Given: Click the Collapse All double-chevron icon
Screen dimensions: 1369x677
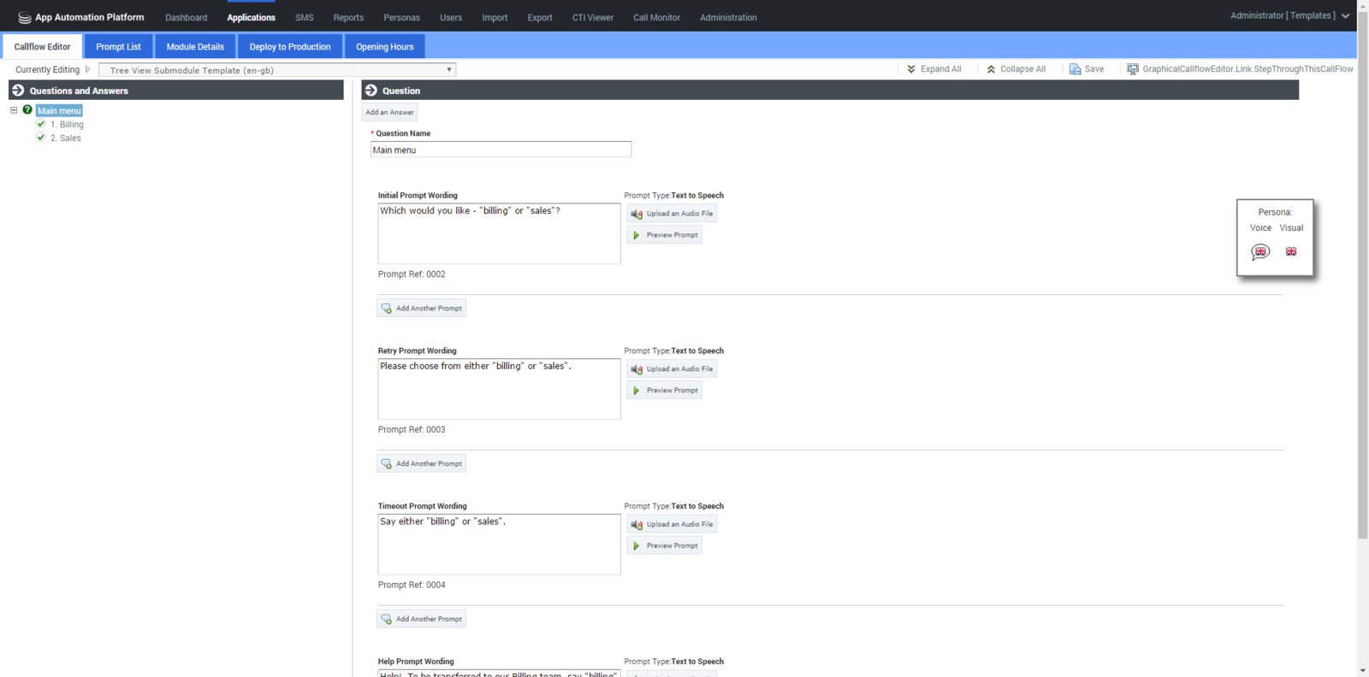Looking at the screenshot, I should [x=991, y=69].
